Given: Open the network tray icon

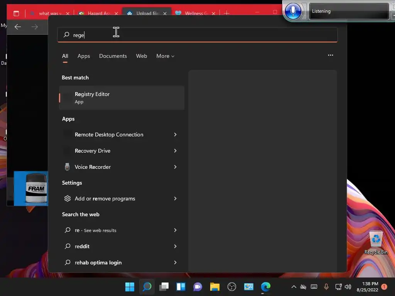Looking at the screenshot, I should (x=338, y=287).
